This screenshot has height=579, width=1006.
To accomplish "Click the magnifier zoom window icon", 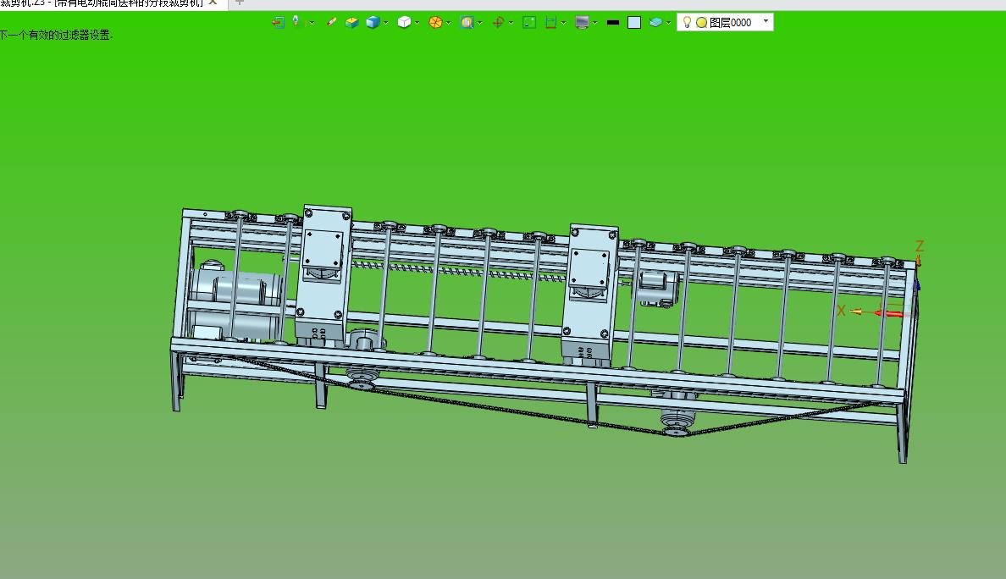I will point(467,23).
